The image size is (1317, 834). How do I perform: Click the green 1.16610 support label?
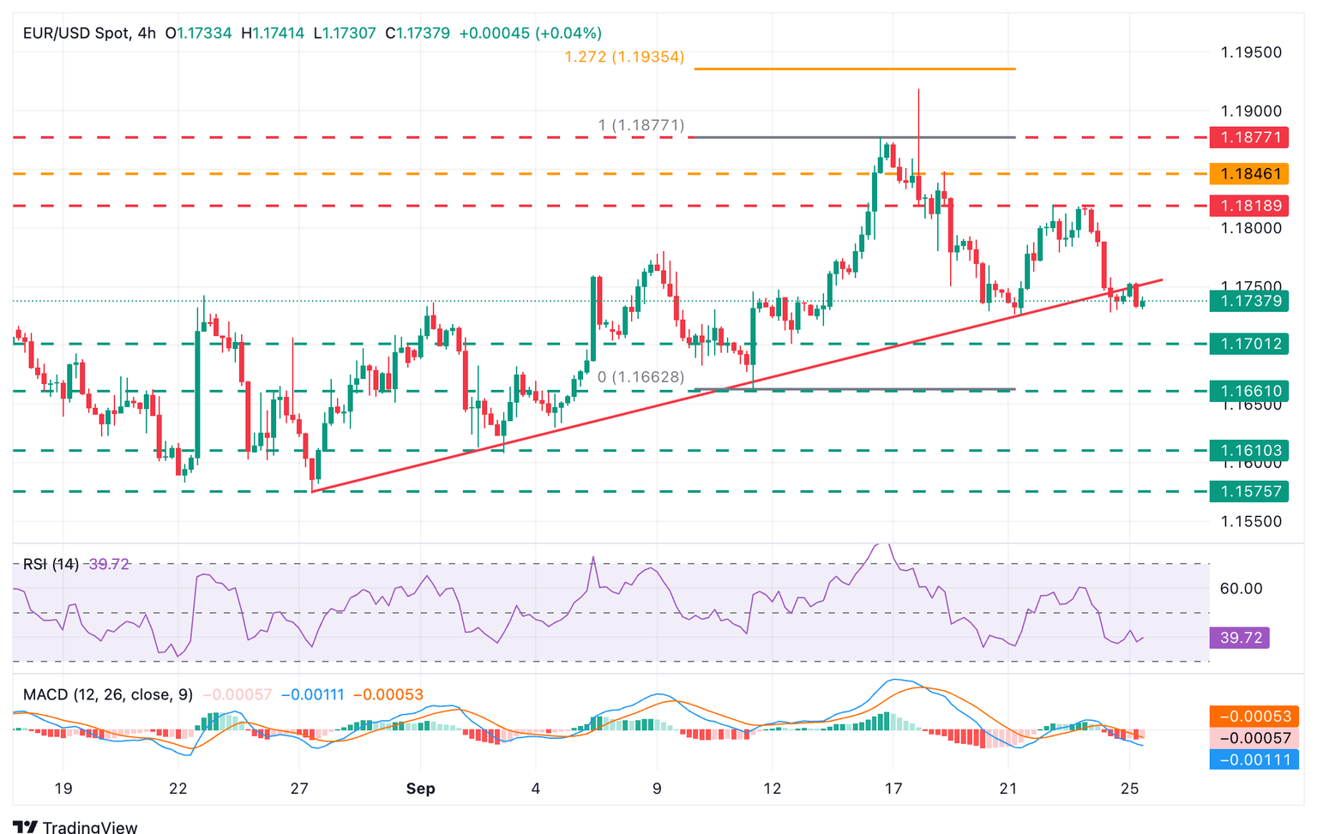(1249, 391)
